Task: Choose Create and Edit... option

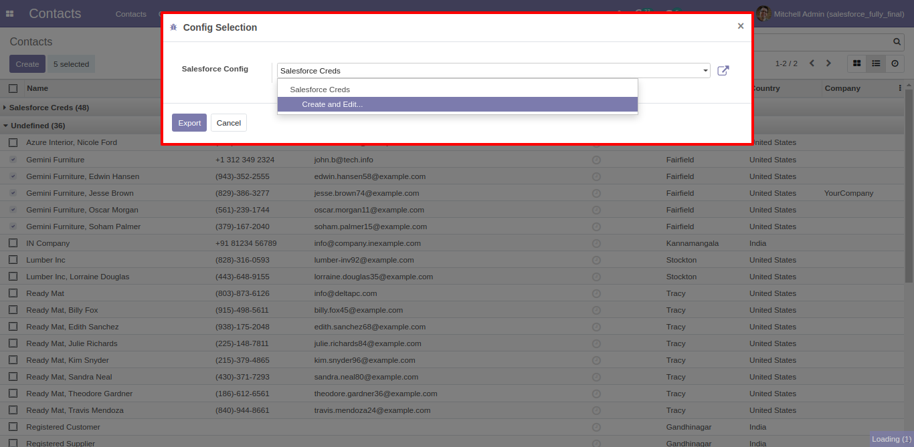Action: pos(458,104)
